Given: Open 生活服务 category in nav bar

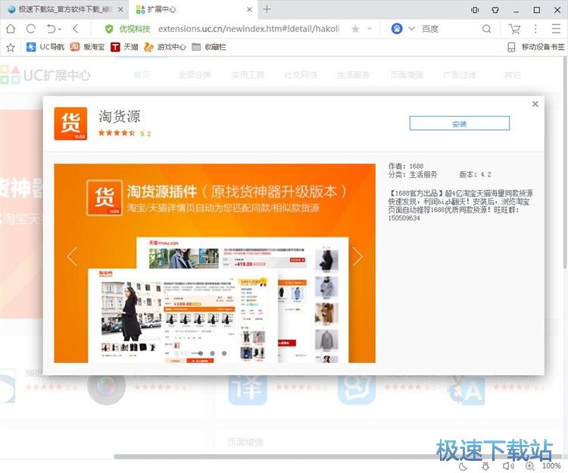Looking at the screenshot, I should tap(353, 75).
